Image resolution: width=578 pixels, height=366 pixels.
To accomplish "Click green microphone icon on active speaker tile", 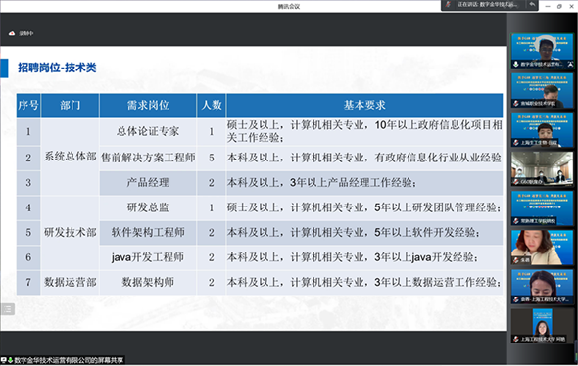I will tap(516, 64).
